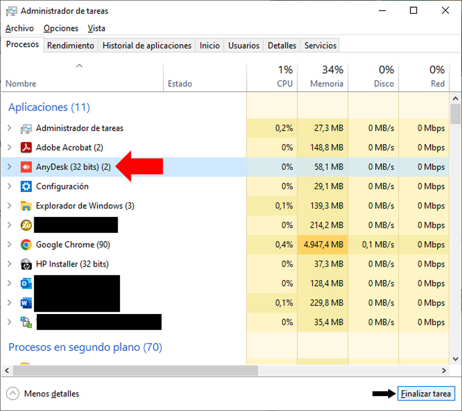The width and height of the screenshot is (462, 411).
Task: Collapse view with Menos detalles
Action: coord(43,393)
